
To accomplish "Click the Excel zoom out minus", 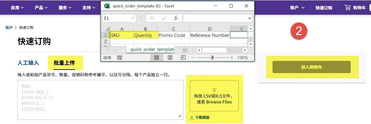I will point(193,58).
